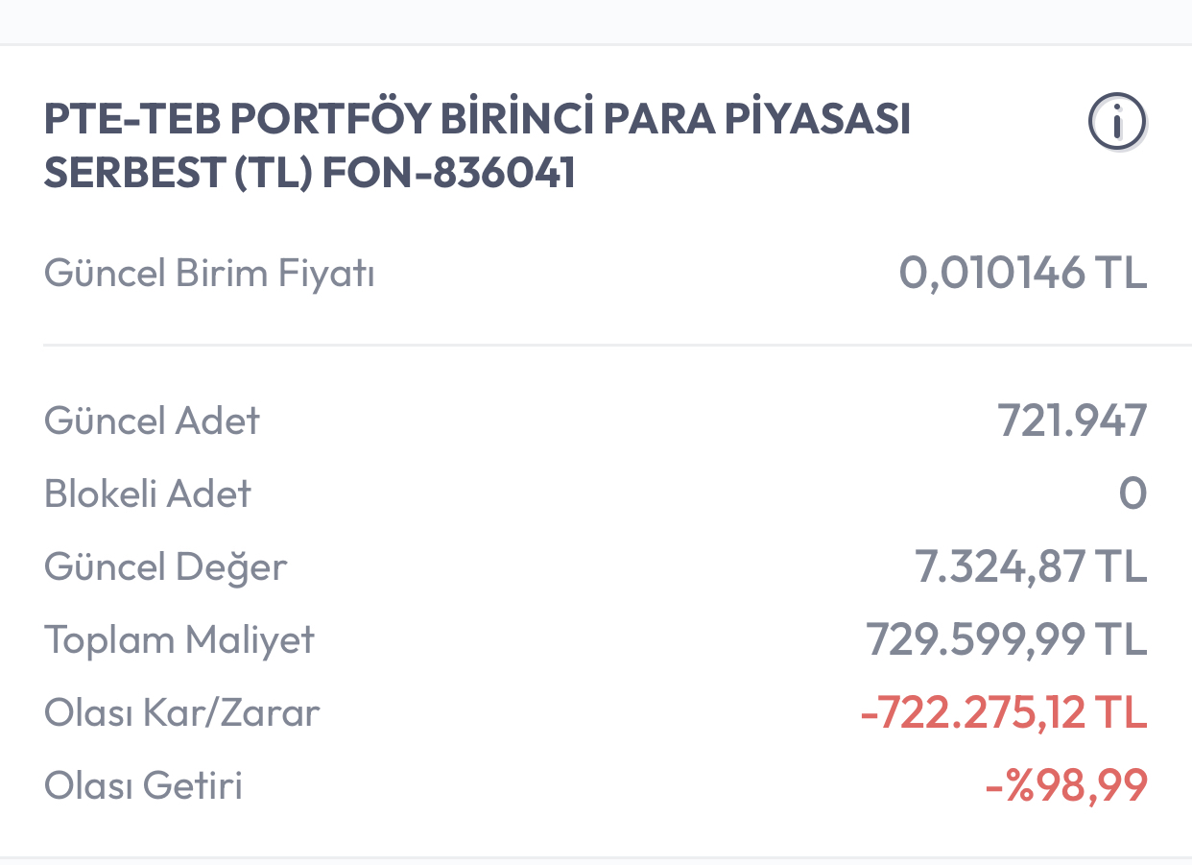Click the Olası Kar/Zarar label
The width and height of the screenshot is (1192, 865).
click(181, 713)
